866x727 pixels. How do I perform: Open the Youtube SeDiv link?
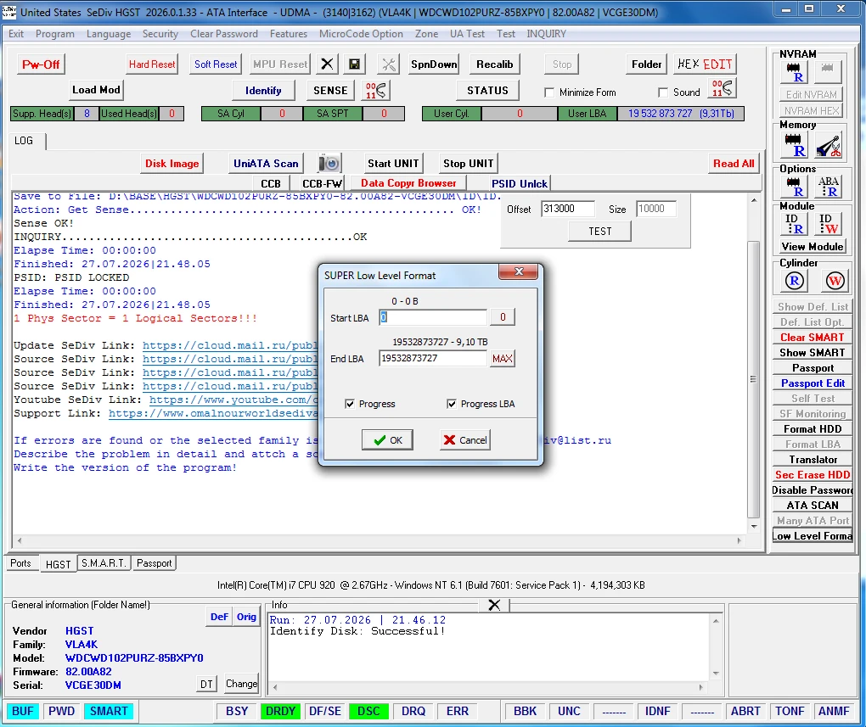233,400
